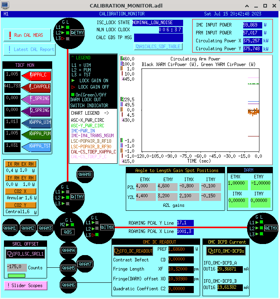Image resolution: width=280 pixels, height=299 pixels.
Task: Open the H1CALCS_SDF_TABLE screen
Action: pos(158,47)
